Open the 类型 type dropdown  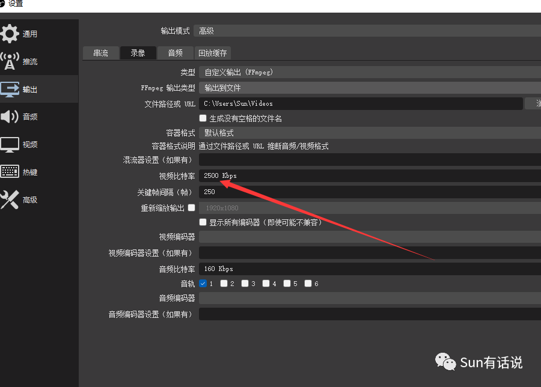pos(370,72)
